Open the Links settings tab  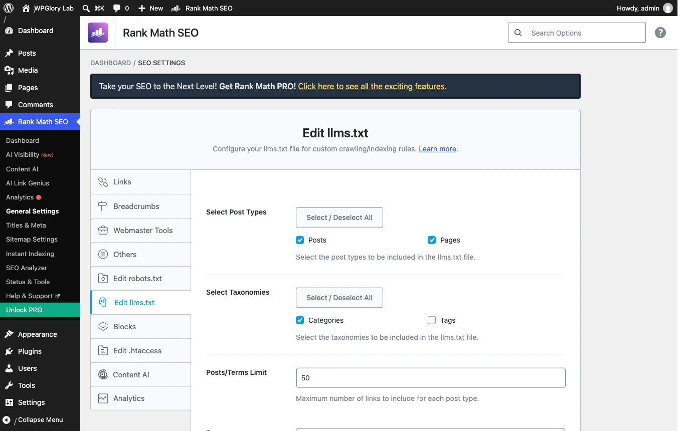140,182
